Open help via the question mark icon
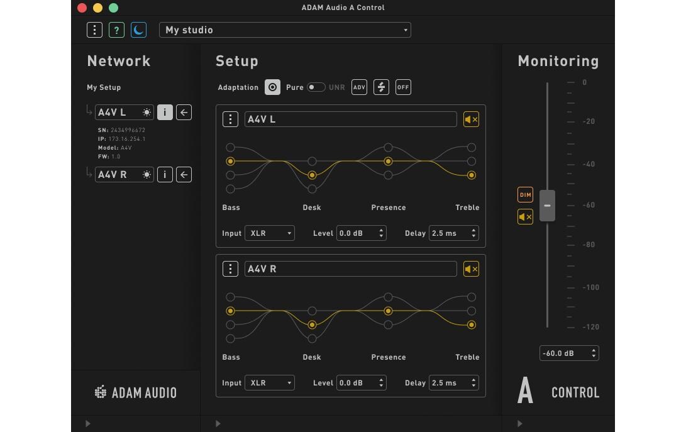 (116, 30)
